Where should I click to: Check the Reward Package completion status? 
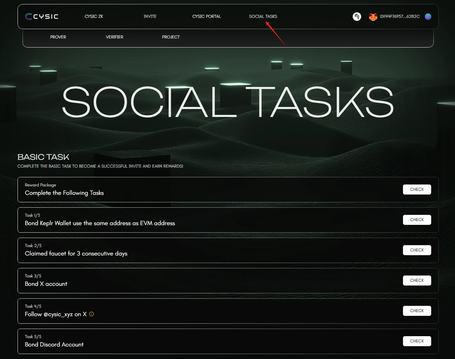click(417, 189)
